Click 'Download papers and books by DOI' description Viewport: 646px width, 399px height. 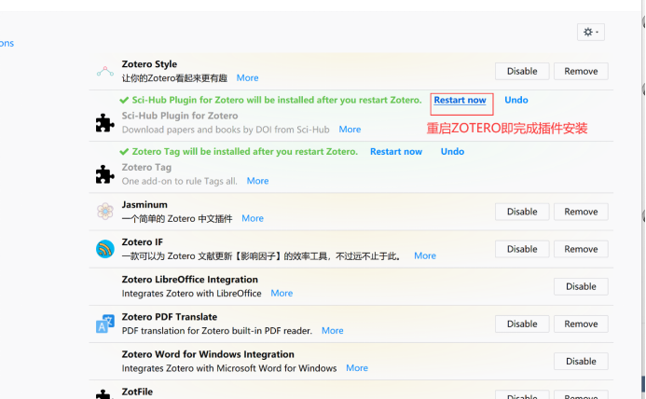(226, 130)
